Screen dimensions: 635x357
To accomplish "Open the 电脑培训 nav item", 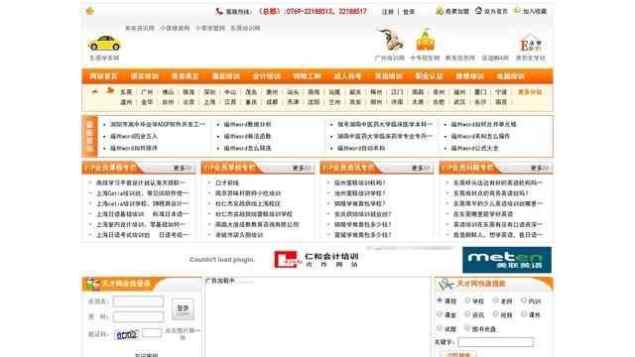I will [x=510, y=76].
